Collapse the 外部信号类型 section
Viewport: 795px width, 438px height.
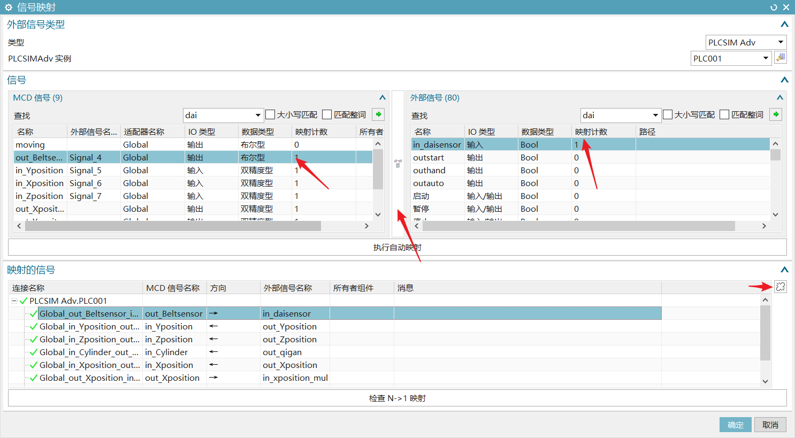(x=784, y=24)
